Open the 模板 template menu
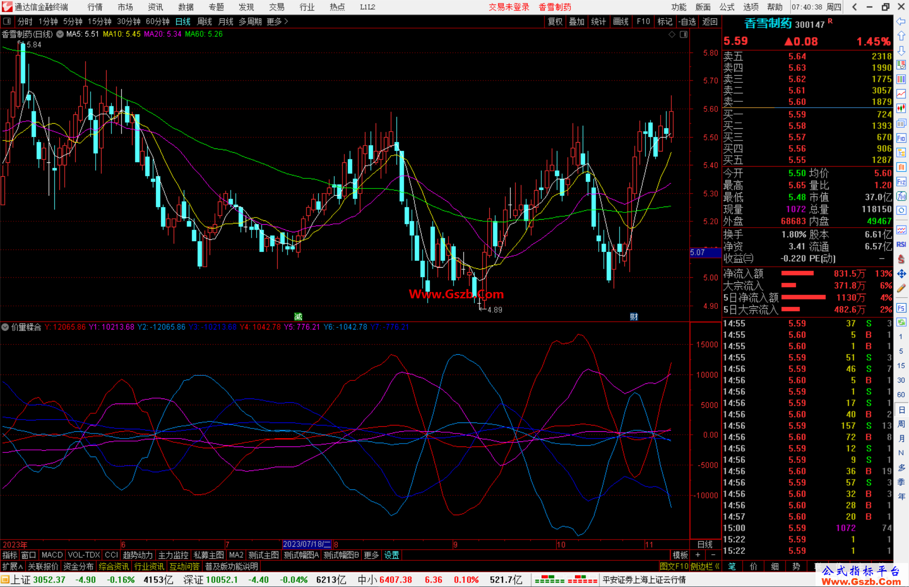909x587 pixels. [680, 555]
